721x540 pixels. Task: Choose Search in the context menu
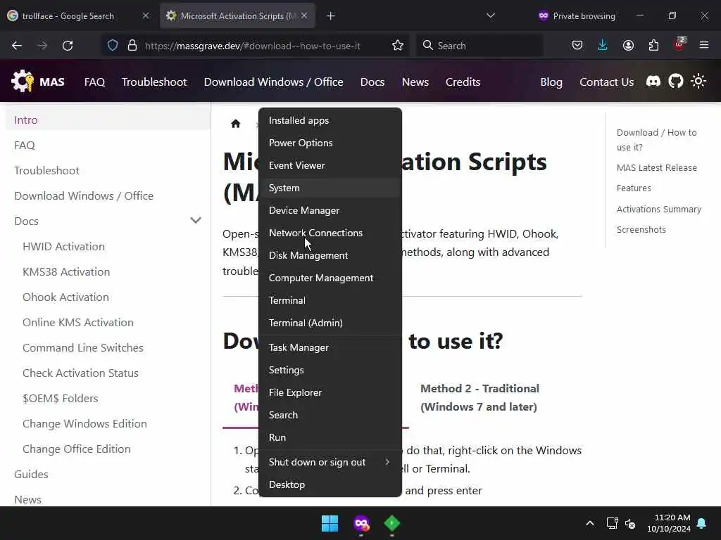click(330, 415)
